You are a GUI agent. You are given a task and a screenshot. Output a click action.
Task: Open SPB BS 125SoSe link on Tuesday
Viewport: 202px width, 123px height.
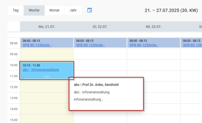coord(90,45)
